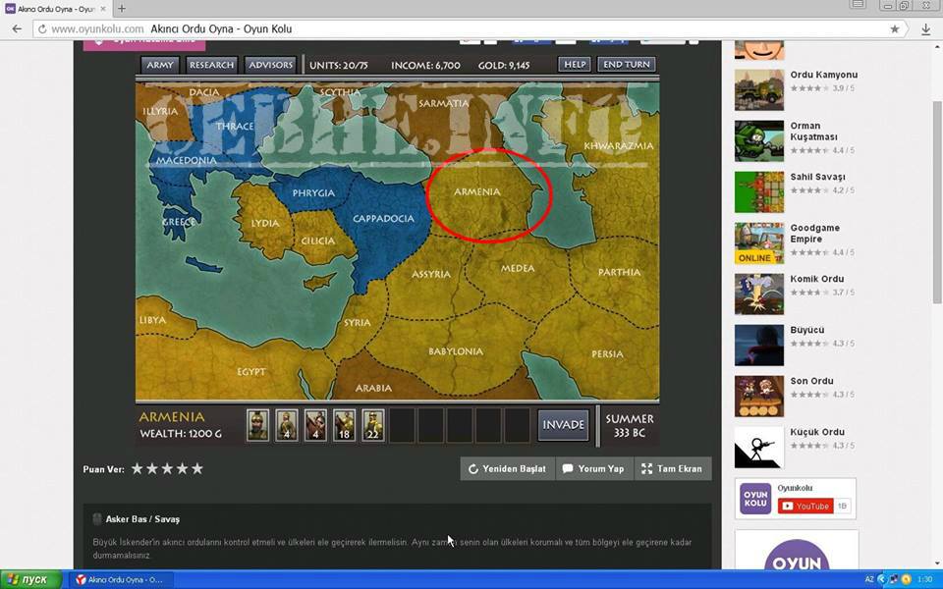Click the Medea province label
The width and height of the screenshot is (943, 589).
pos(518,268)
